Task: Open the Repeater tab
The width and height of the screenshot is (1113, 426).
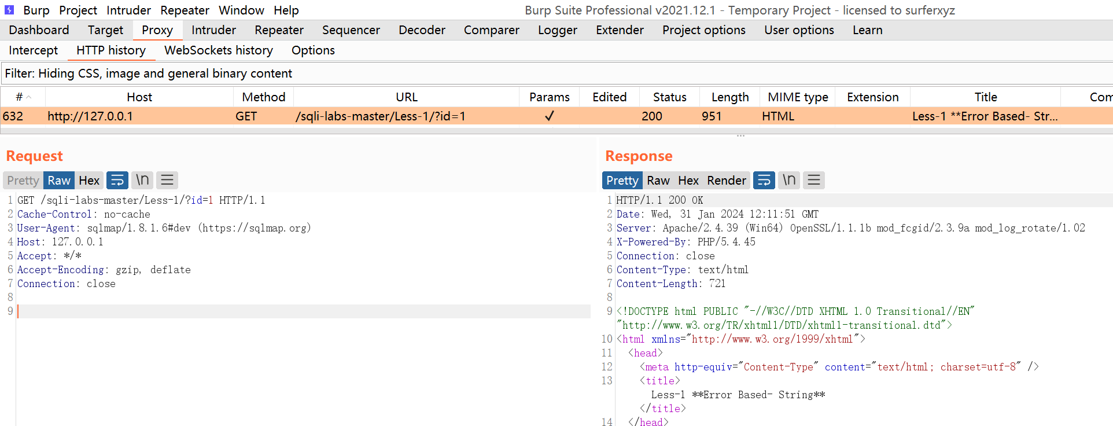Action: tap(279, 30)
